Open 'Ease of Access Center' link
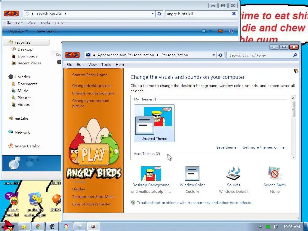Image resolution: width=308 pixels, height=231 pixels. (x=91, y=204)
